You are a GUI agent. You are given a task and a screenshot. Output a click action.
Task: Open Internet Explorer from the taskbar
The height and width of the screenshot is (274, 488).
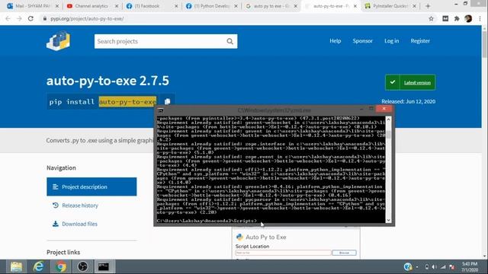[39, 266]
